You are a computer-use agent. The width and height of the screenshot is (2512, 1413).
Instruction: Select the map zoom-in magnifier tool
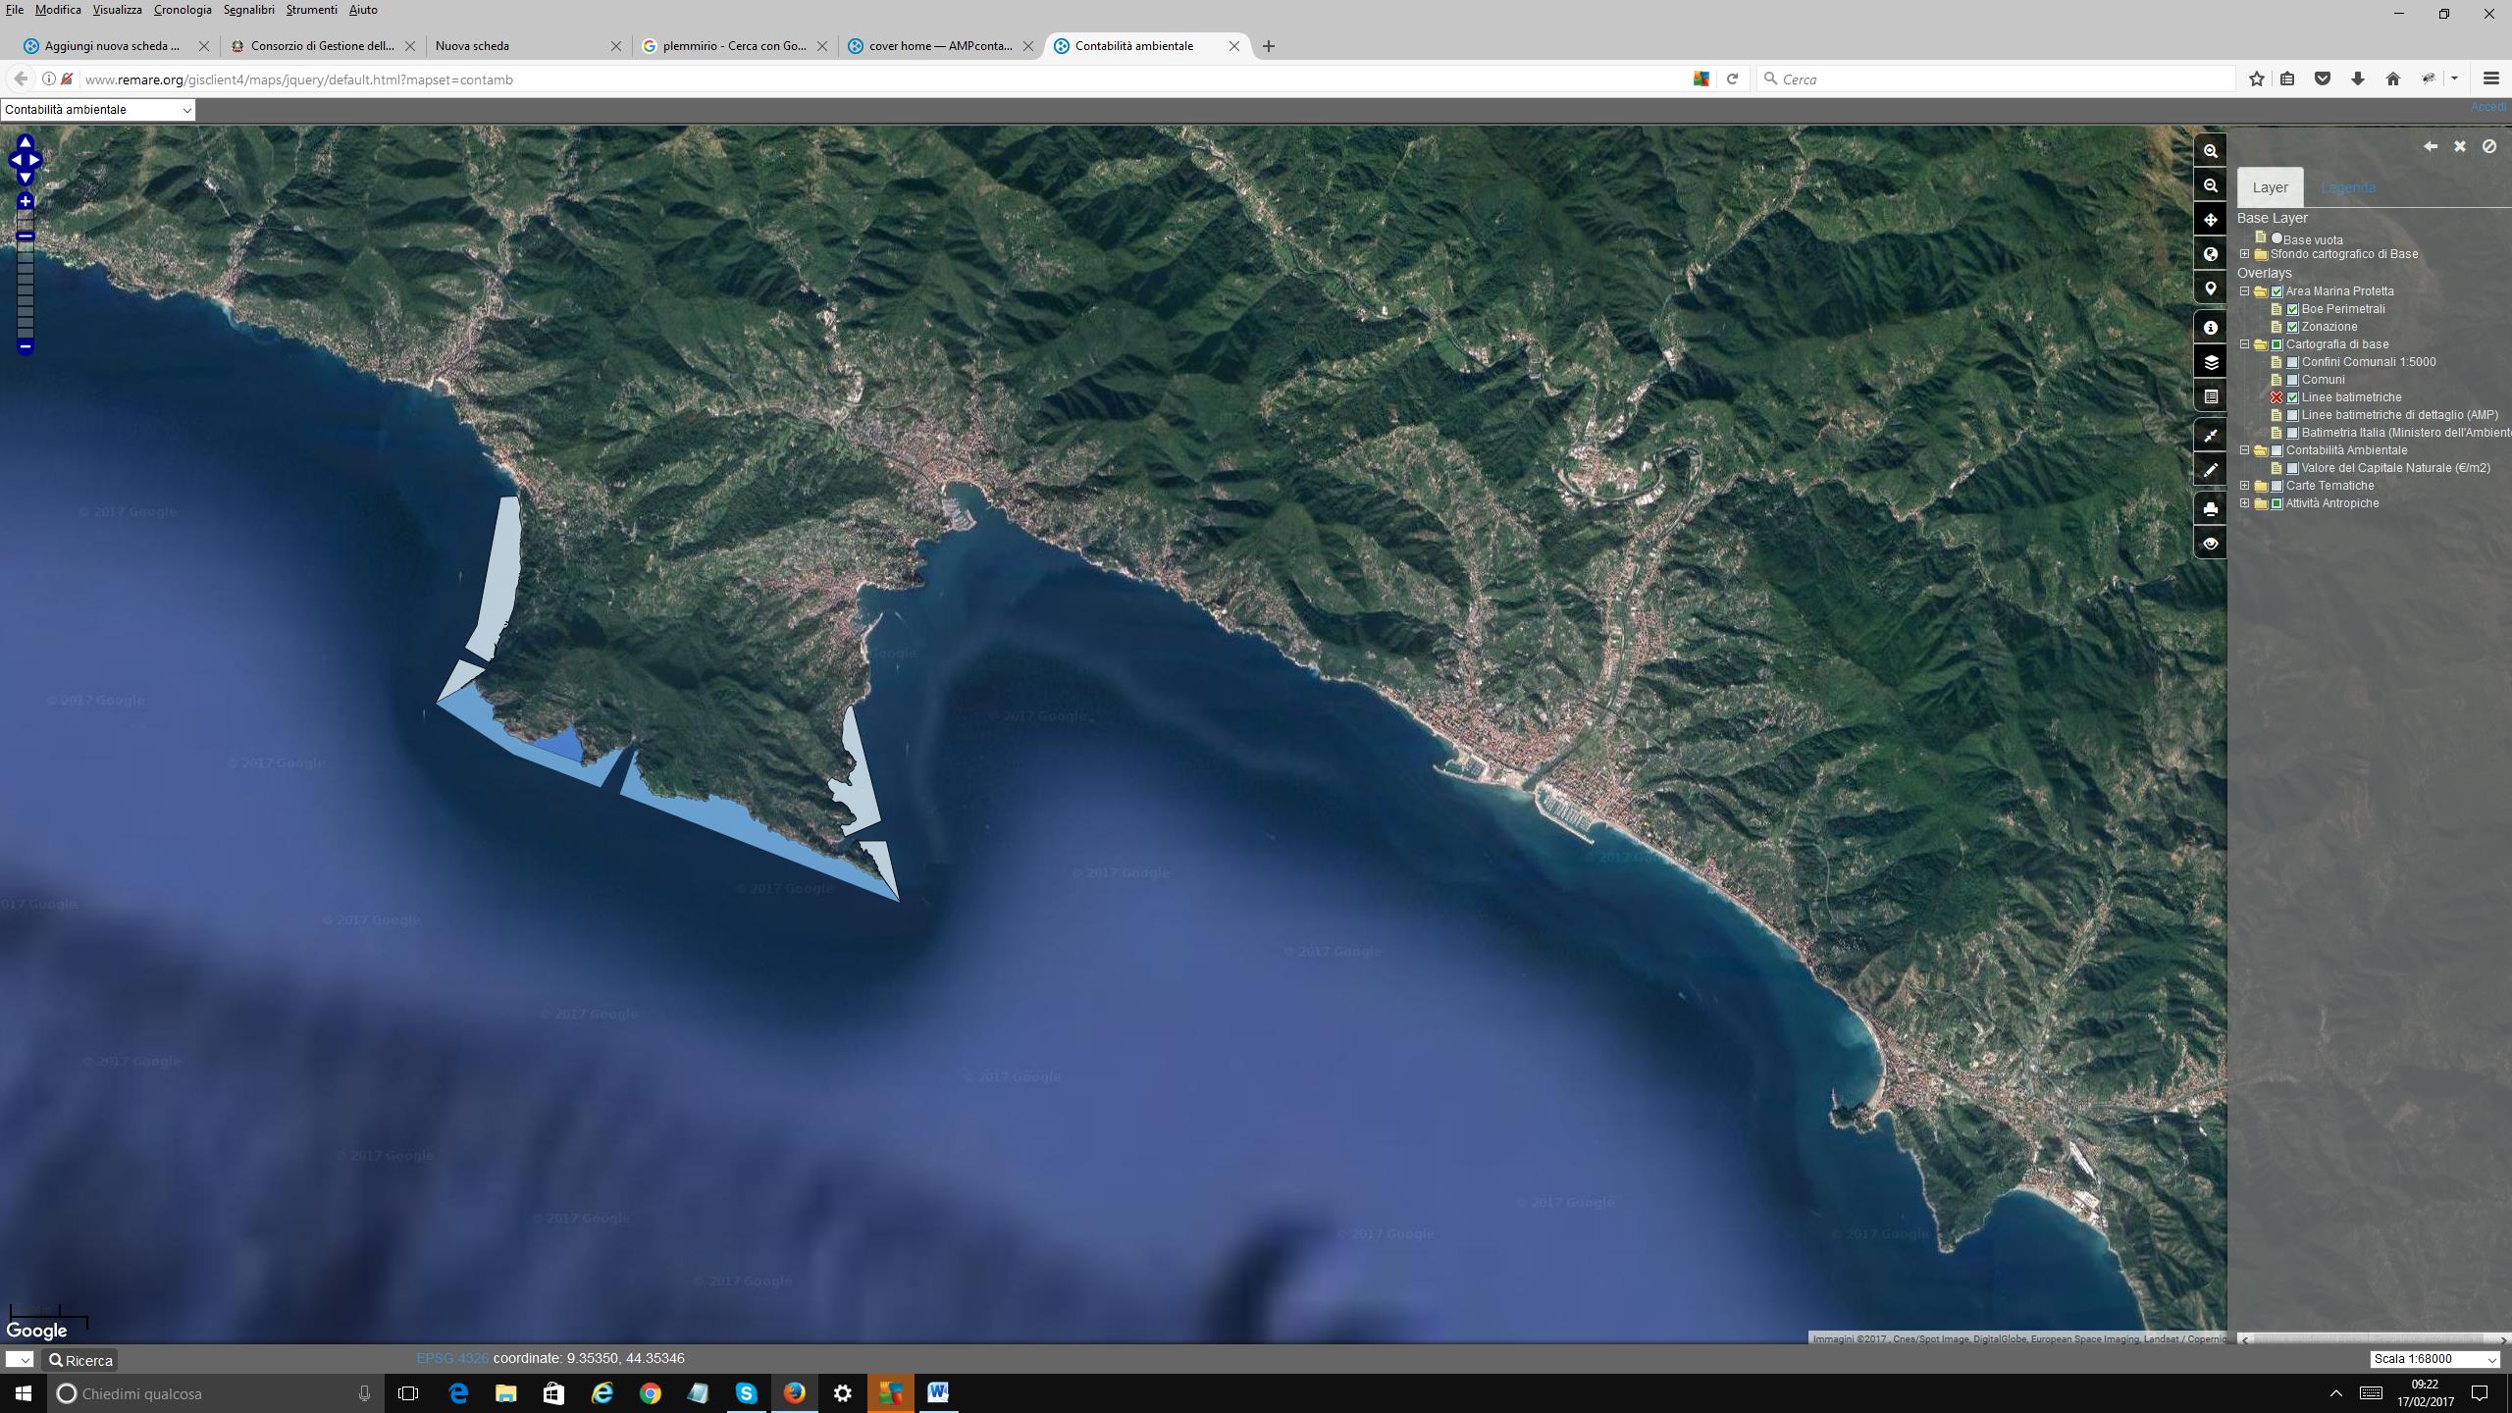click(x=2210, y=151)
